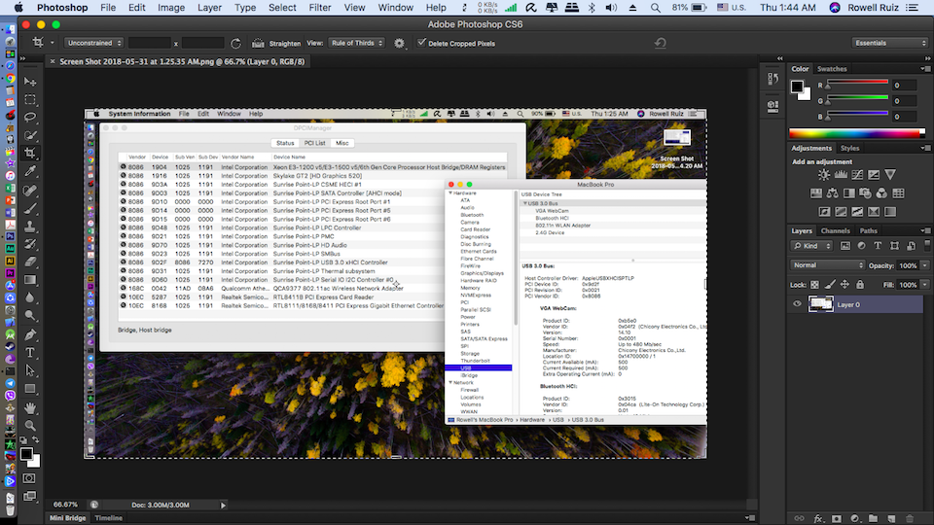Hide Layer 0 with the eye icon
The width and height of the screenshot is (934, 525).
click(x=797, y=303)
